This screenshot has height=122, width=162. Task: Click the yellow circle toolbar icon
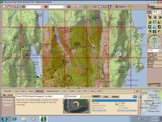pos(74,7)
